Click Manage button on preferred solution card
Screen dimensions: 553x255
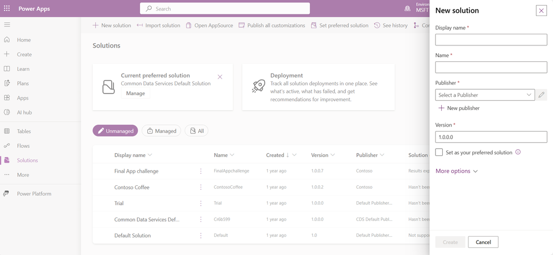(136, 93)
